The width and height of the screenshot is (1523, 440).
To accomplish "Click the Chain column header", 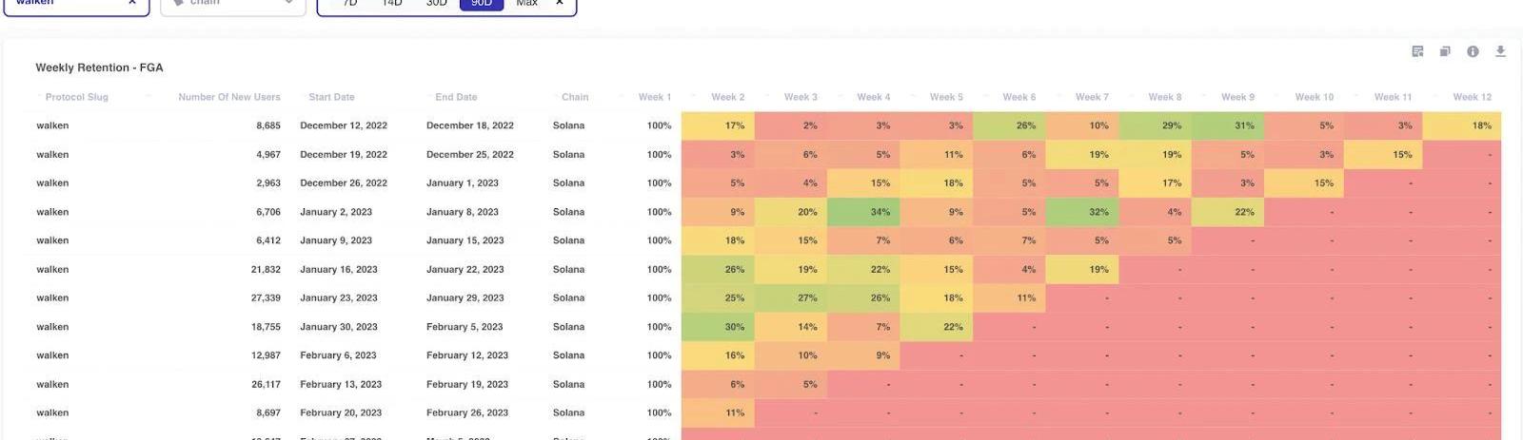I will (575, 97).
